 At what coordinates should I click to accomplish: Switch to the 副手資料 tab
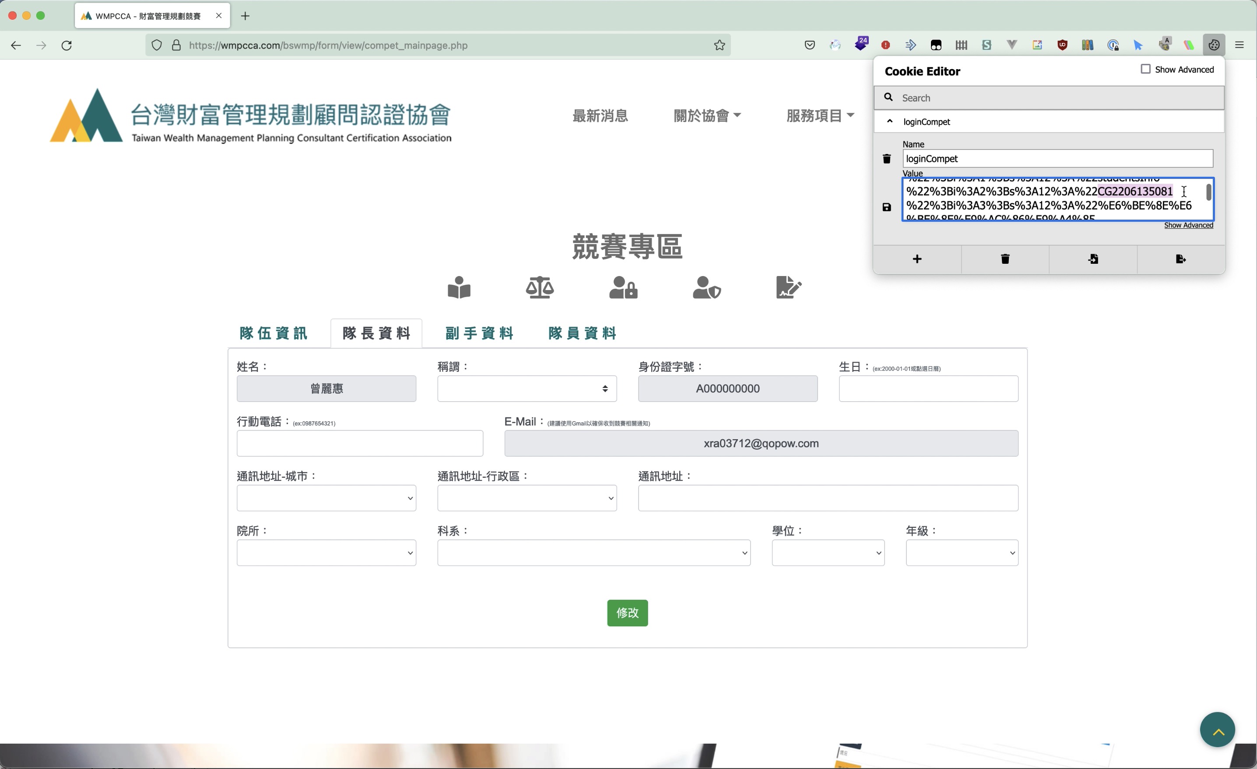pyautogui.click(x=479, y=333)
